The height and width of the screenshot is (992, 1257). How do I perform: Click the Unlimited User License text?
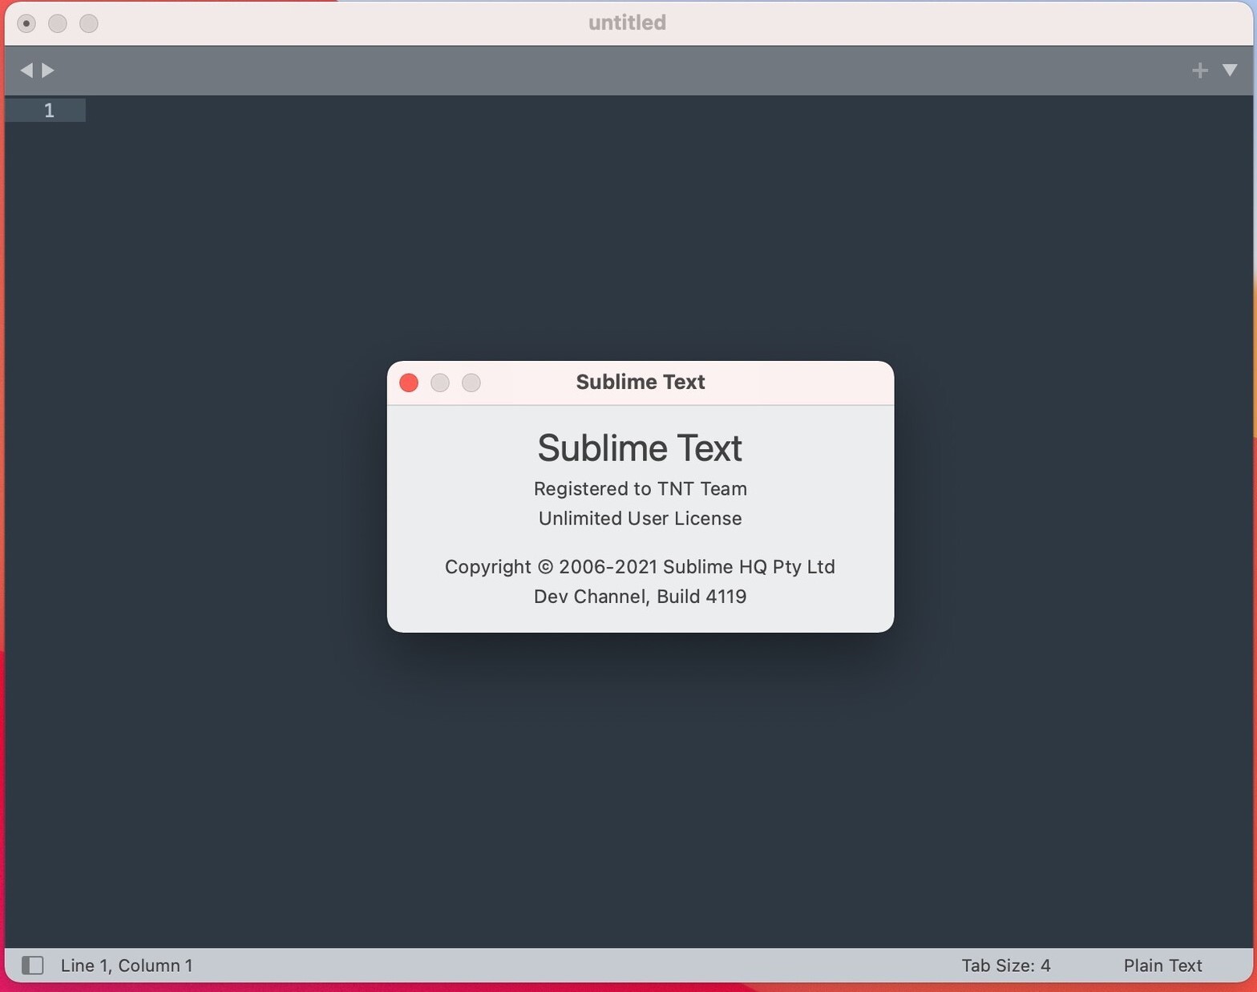640,518
